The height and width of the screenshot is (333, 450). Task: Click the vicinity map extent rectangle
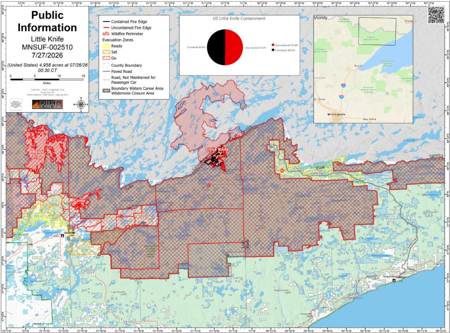(377, 32)
